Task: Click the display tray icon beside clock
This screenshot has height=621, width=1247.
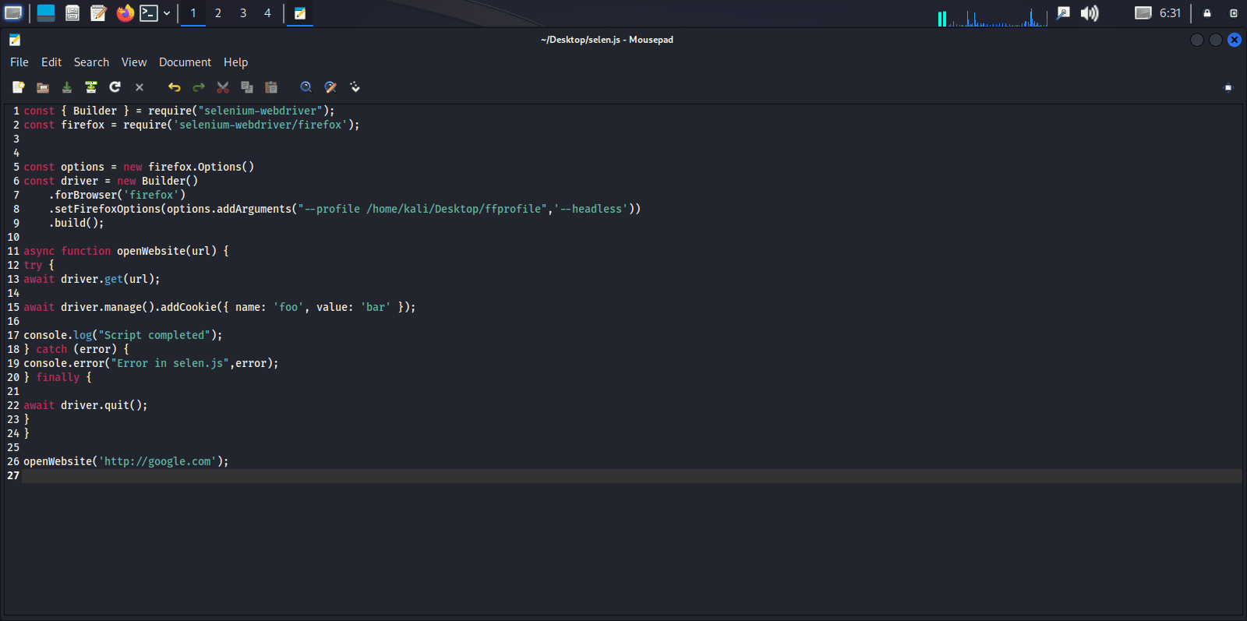Action: pyautogui.click(x=1143, y=13)
